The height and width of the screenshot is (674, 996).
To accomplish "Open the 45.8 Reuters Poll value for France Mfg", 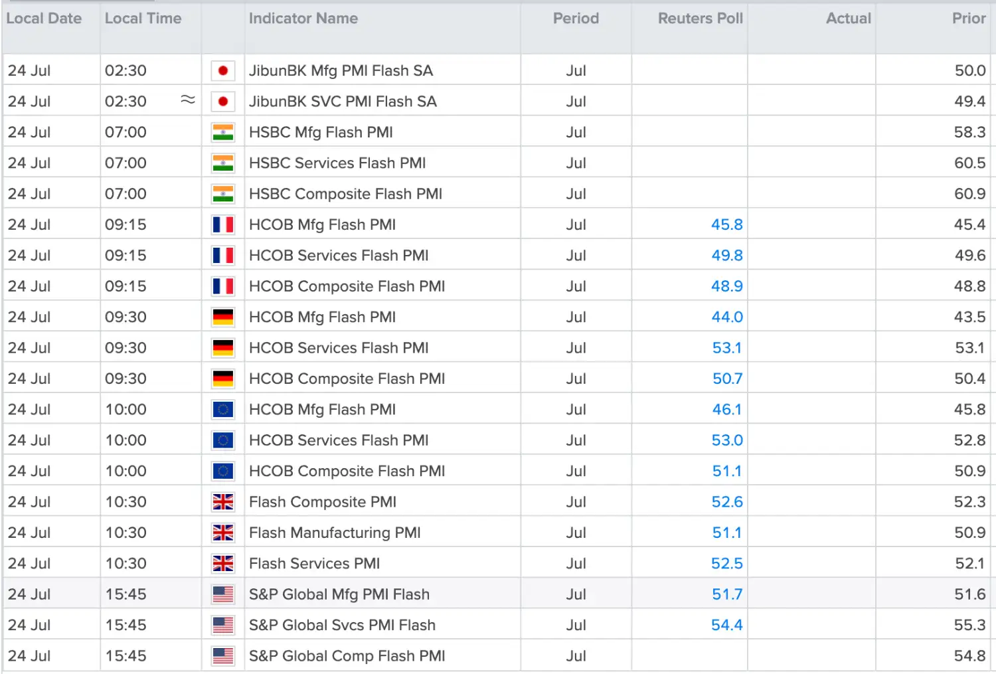I will click(x=727, y=225).
